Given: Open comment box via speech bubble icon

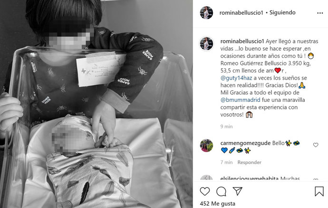Looking at the screenshot, I should 221,191.
